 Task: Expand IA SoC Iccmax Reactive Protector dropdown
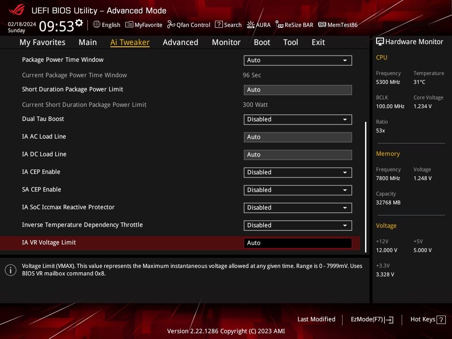pos(298,207)
